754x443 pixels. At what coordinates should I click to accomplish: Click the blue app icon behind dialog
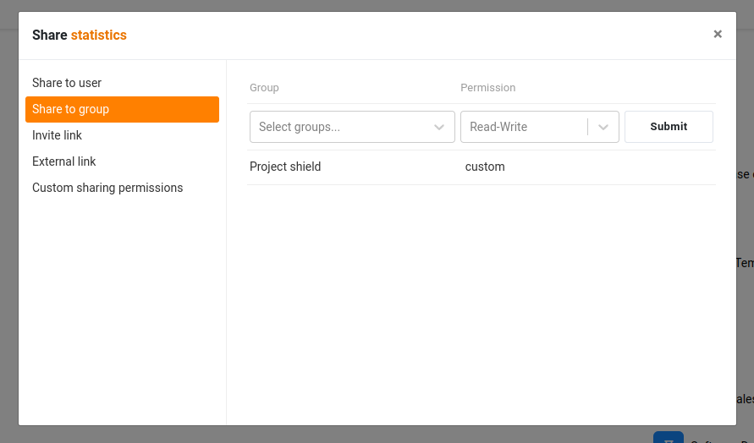pyautogui.click(x=669, y=437)
